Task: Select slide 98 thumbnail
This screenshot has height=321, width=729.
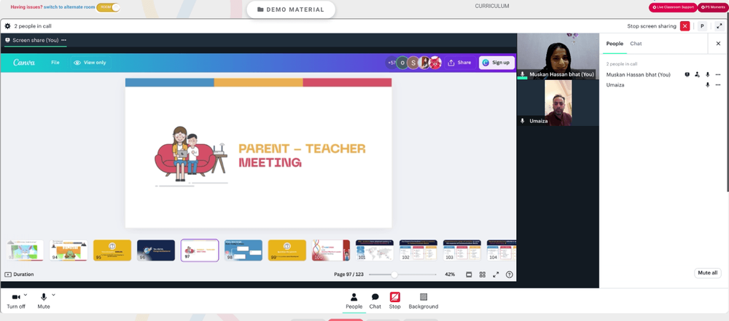Action: pos(243,250)
